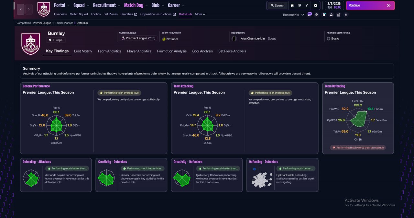Image resolution: width=414 pixels, height=218 pixels.
Task: Open Premier League (11th) link
Action: pyautogui.click(x=138, y=38)
